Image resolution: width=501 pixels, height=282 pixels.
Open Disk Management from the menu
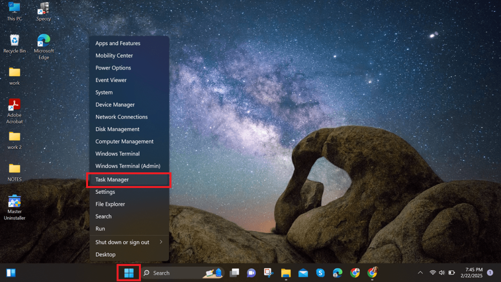pyautogui.click(x=129, y=129)
